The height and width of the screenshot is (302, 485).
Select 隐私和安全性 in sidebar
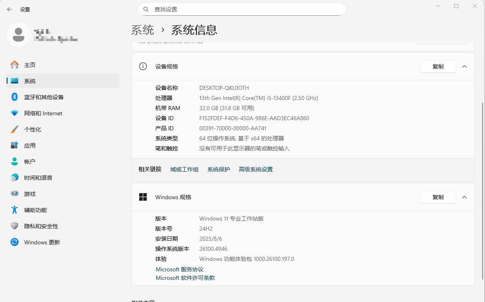(63, 226)
